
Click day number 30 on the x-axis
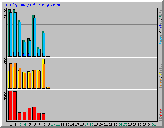[149, 124]
